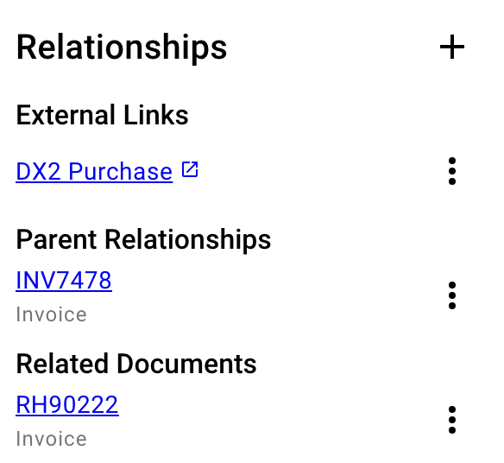Select the Relationships panel heading
The image size is (504, 463).
pyautogui.click(x=122, y=48)
